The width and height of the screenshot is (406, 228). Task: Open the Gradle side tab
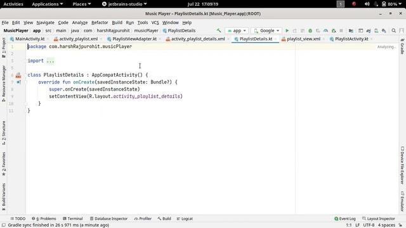coord(402,46)
